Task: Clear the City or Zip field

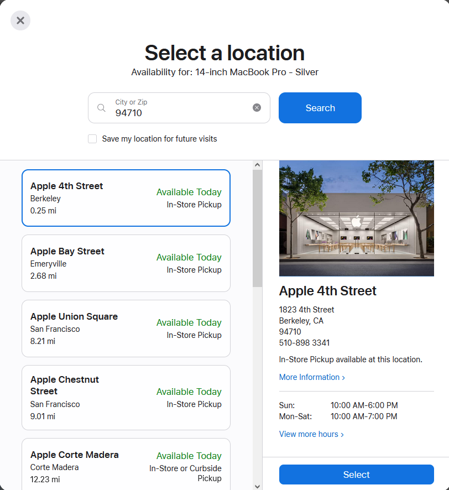Action: coord(257,107)
